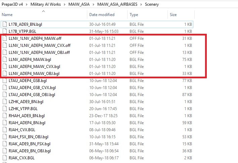Click file icon of RJAK_CVX.BGL
Viewport: 238px width, 163px height.
coord(4,158)
